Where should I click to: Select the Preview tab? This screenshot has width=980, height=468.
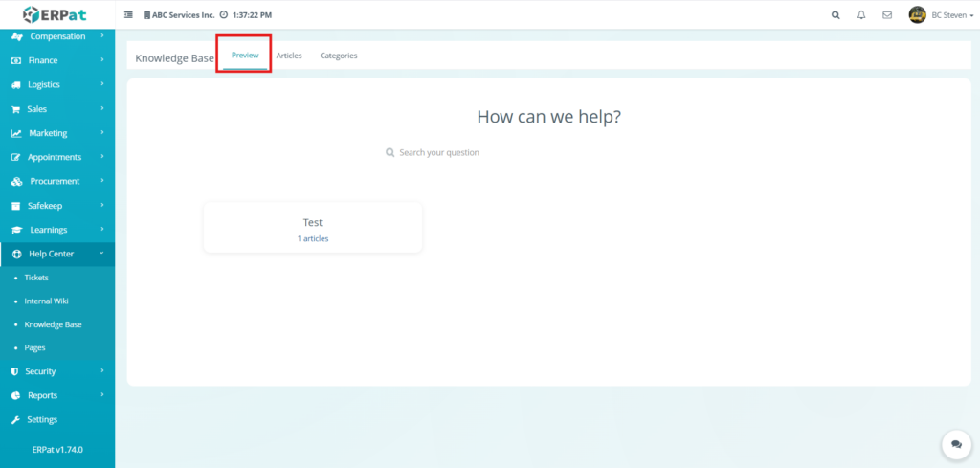pos(245,56)
